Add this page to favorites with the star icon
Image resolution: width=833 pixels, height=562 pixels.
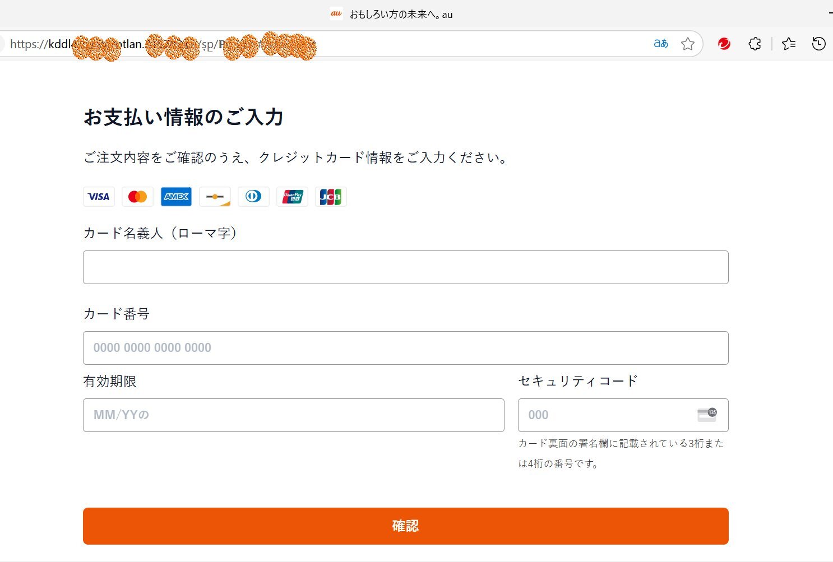[x=688, y=44]
